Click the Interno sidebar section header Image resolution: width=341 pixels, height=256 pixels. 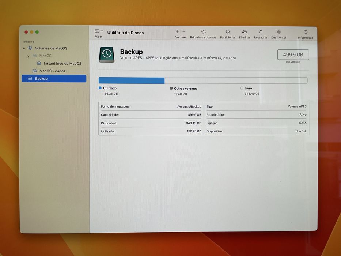(29, 42)
